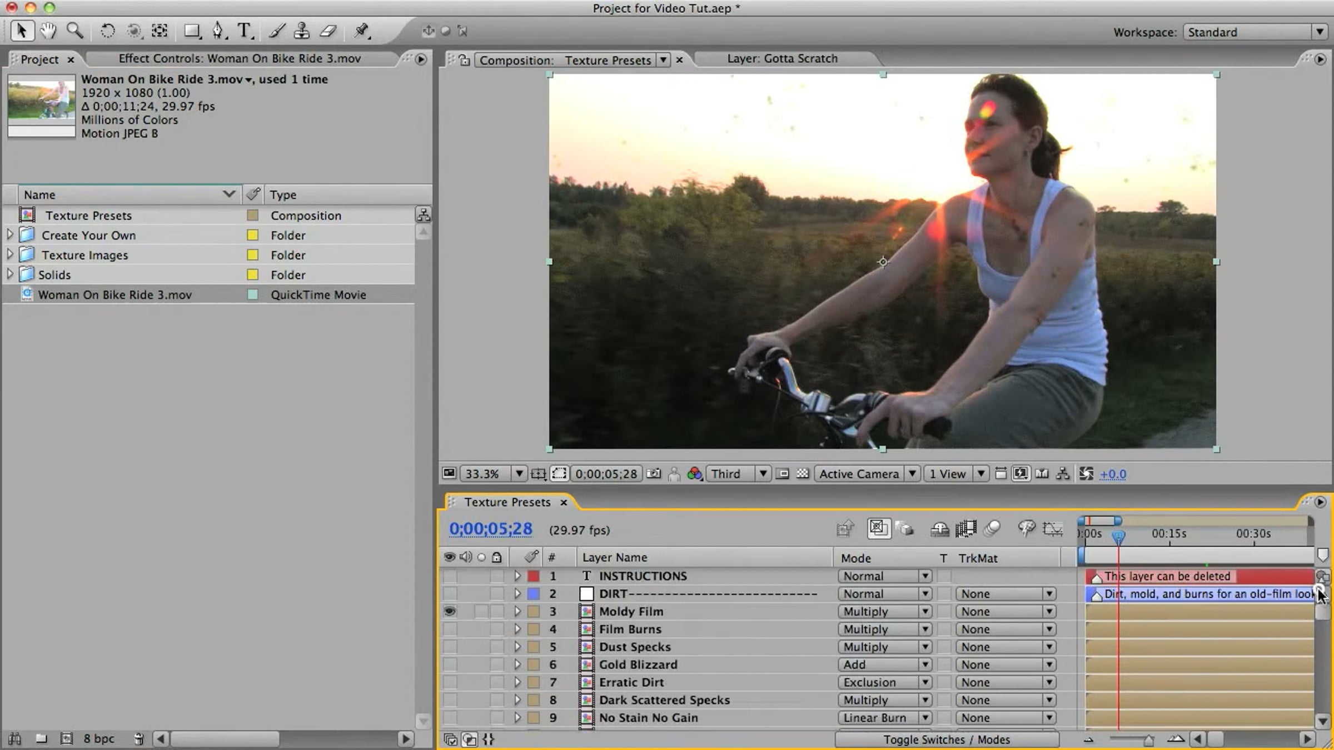Expand the Texture Images folder

(x=10, y=255)
